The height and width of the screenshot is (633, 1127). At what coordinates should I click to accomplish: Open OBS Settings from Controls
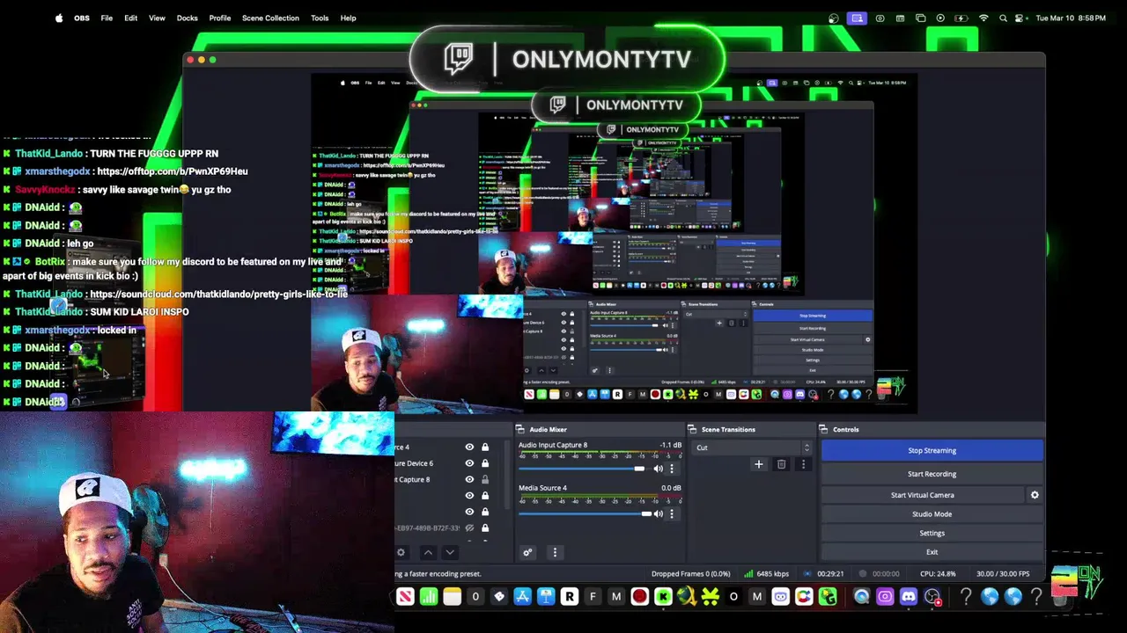click(x=932, y=533)
